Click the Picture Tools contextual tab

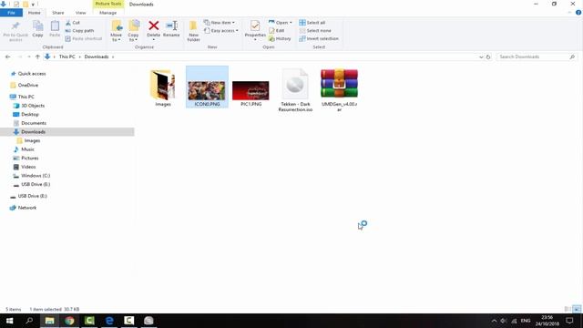click(108, 4)
